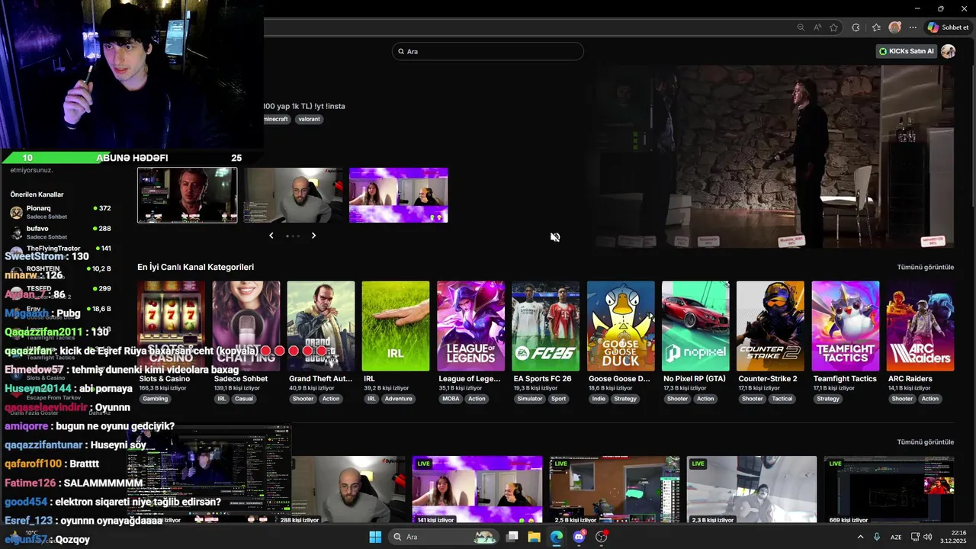Click Adventure tag under IRL category
This screenshot has width=976, height=549.
tap(398, 399)
